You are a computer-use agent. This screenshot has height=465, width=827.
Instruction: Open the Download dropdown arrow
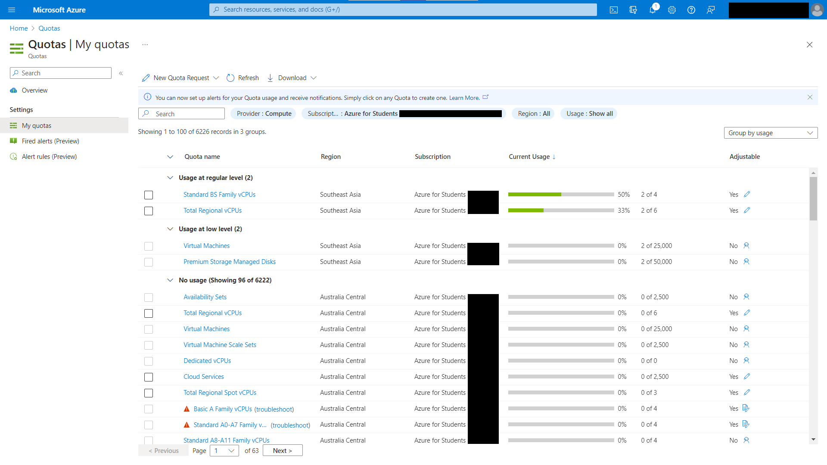click(x=314, y=78)
